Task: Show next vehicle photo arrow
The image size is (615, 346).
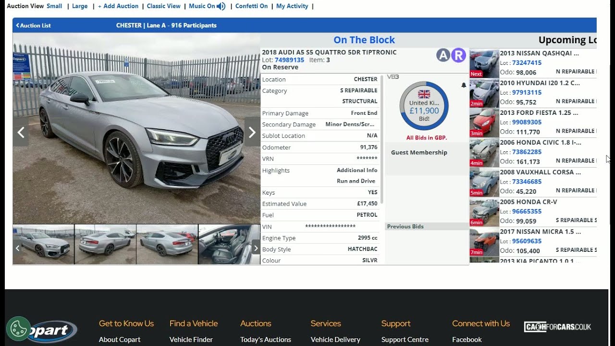Action: coord(252,133)
